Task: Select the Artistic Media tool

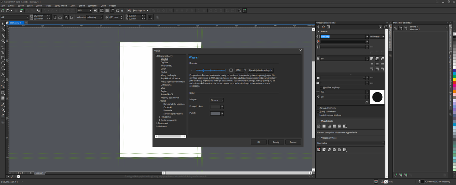Action: pos(3,52)
